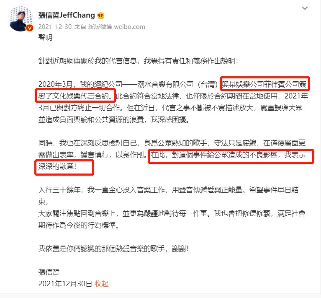Click the line starting 同時，我也在深刻反思
This screenshot has width=321, height=298.
[172, 143]
